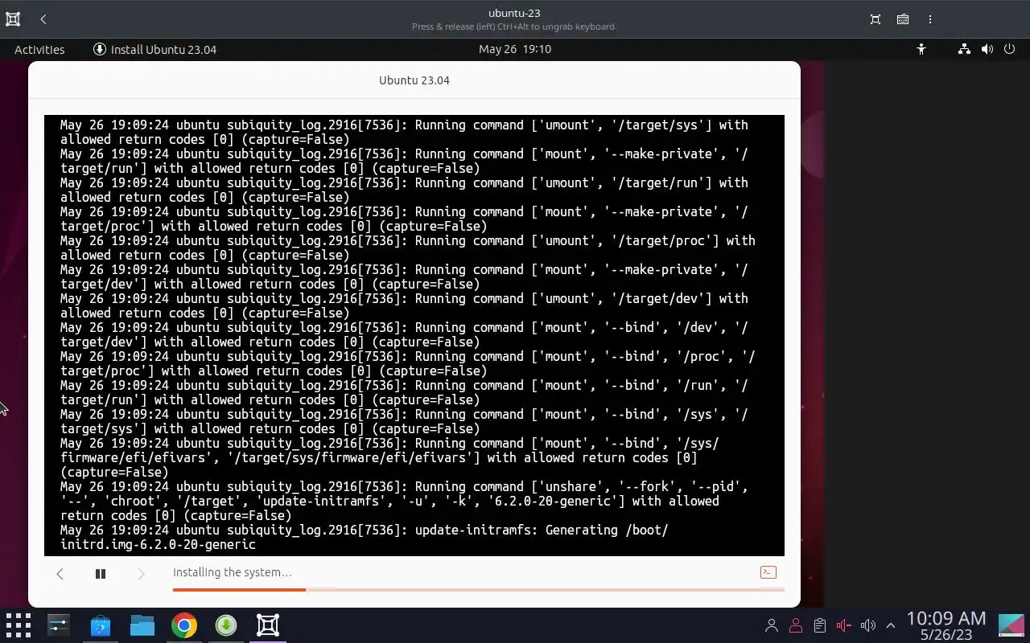Screen dimensions: 1030x643
Task: Click log line "firmware/efi/efivars', '/target/sys/firmware/efi/efivars']"
Action: 379,458
